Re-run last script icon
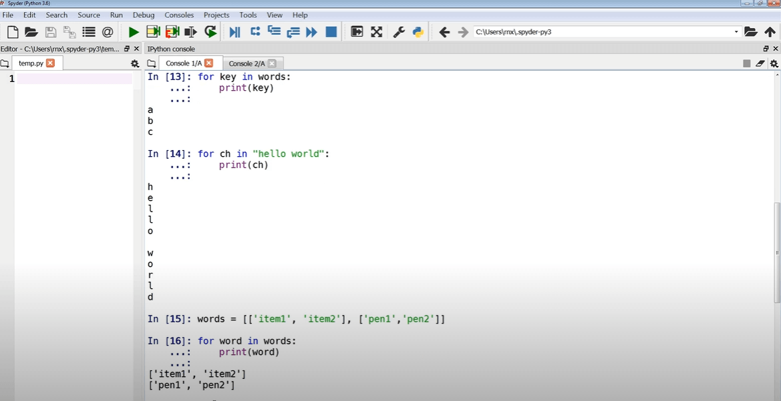 click(x=210, y=32)
